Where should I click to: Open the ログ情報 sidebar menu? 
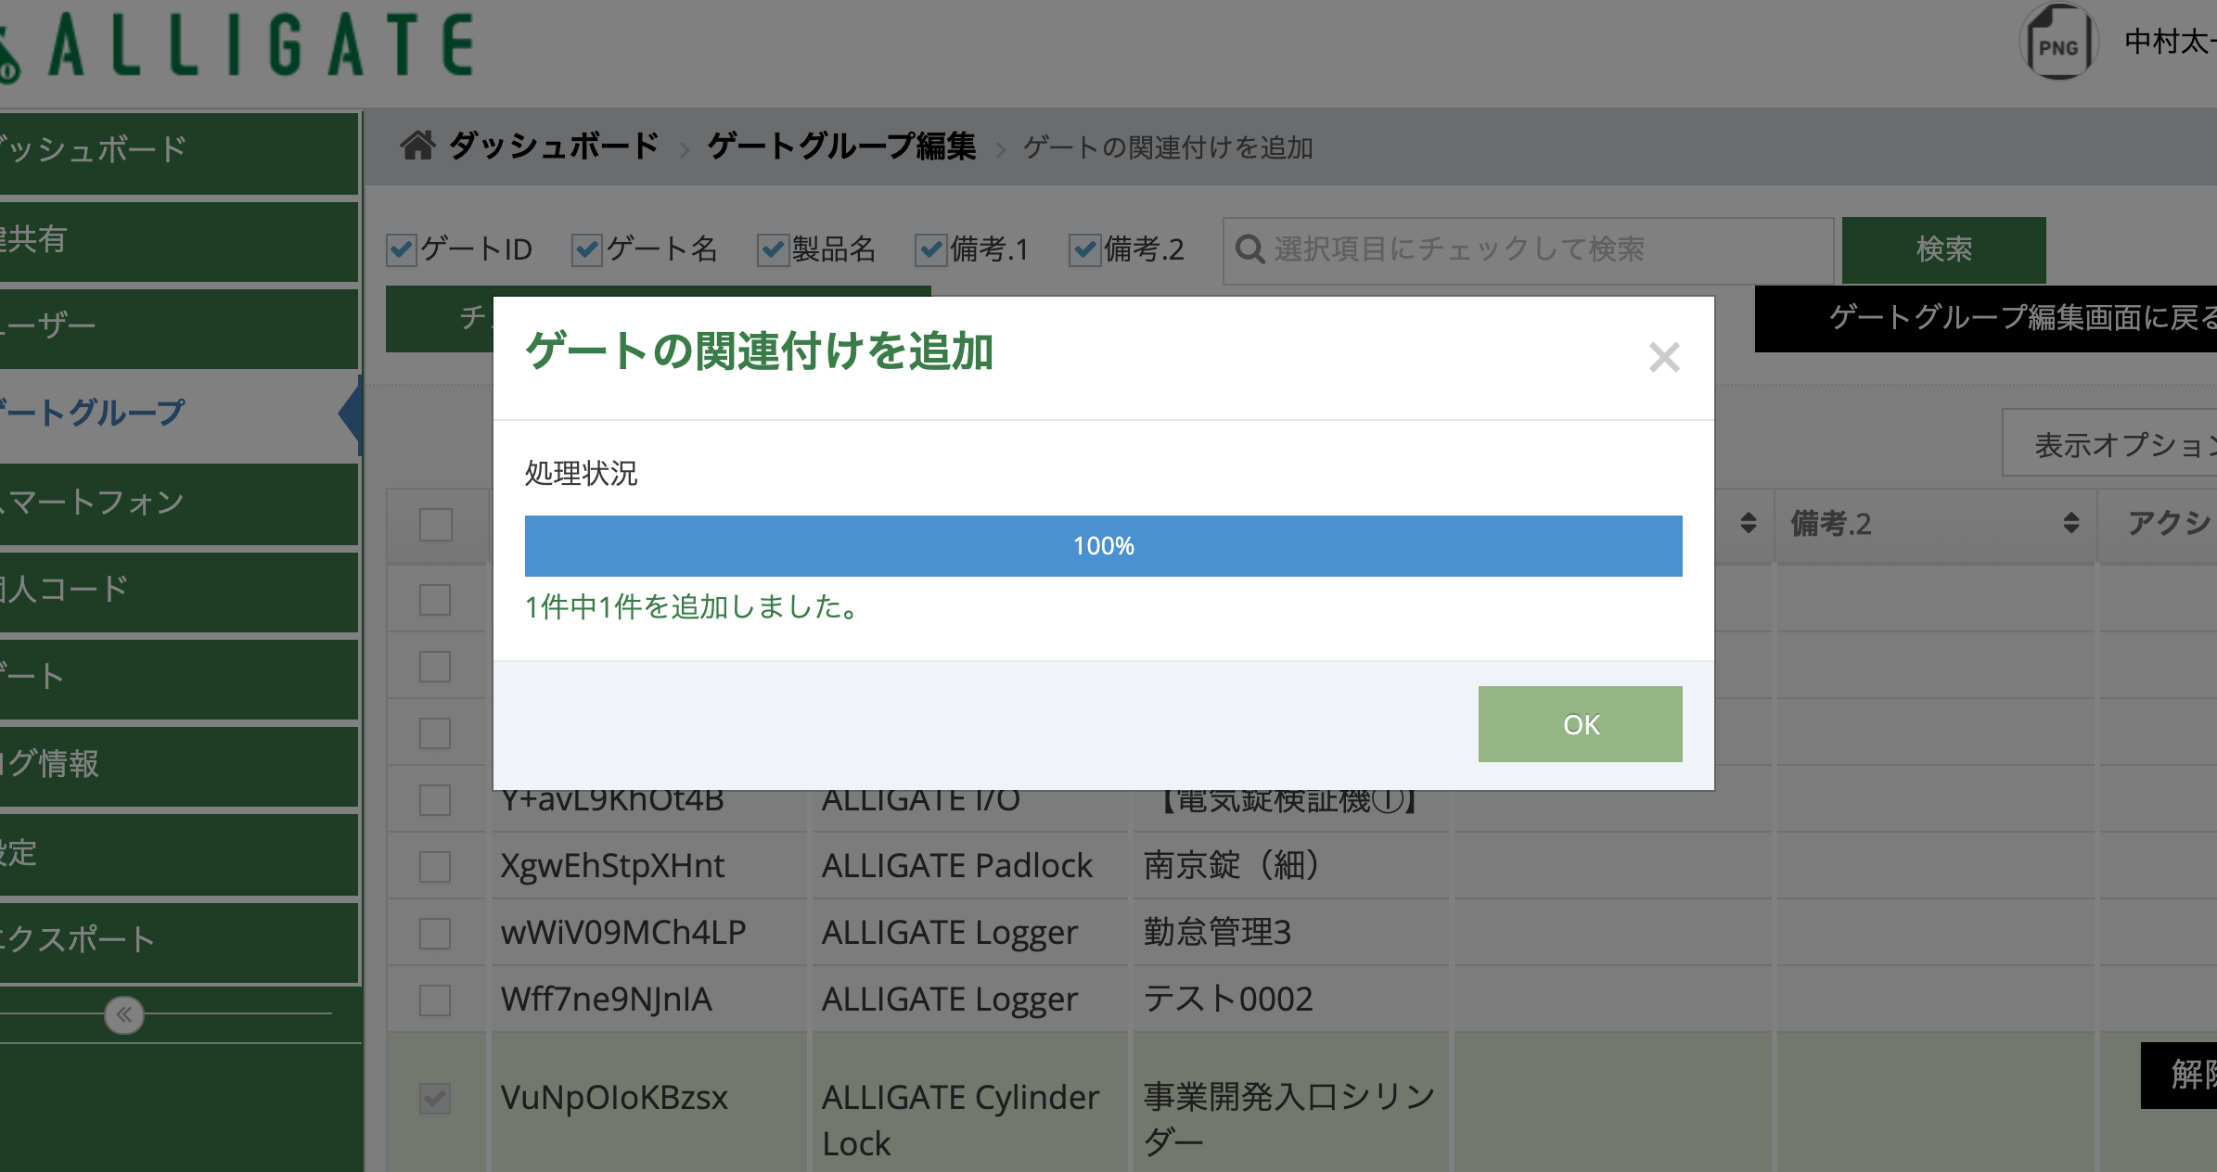(178, 765)
